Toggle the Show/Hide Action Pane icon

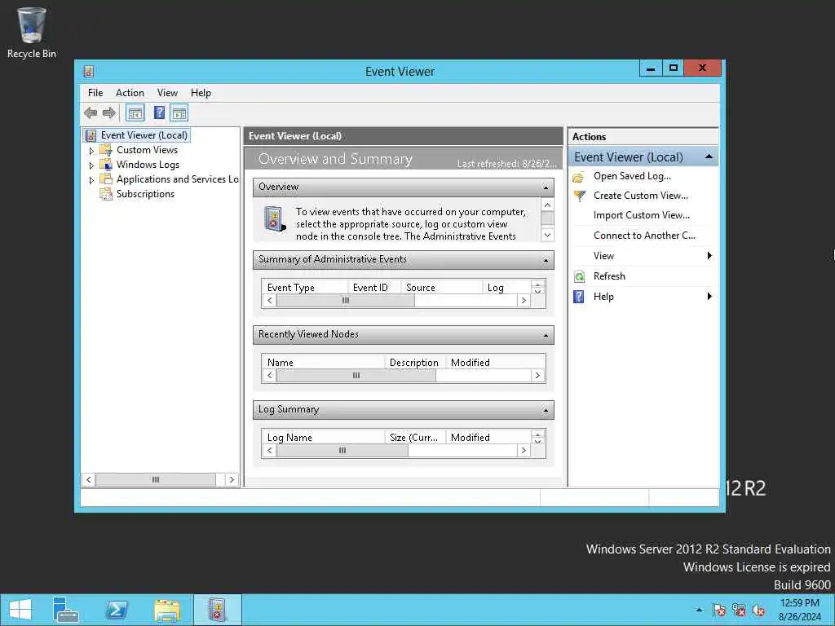179,112
